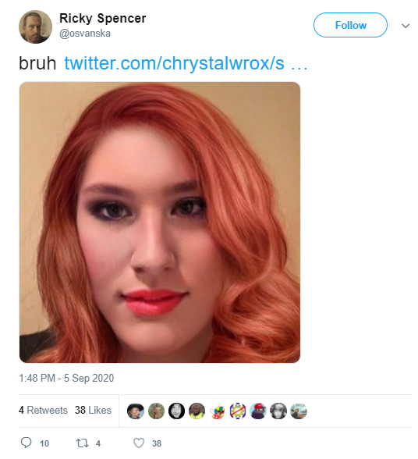View the 4 Retweets list

[x=43, y=410]
